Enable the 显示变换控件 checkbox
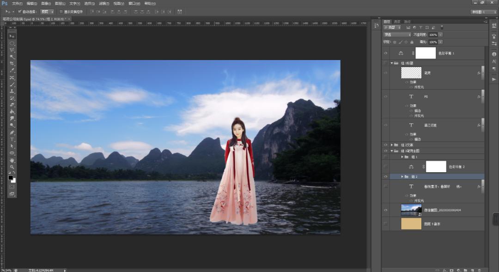The height and width of the screenshot is (272, 499). point(61,12)
